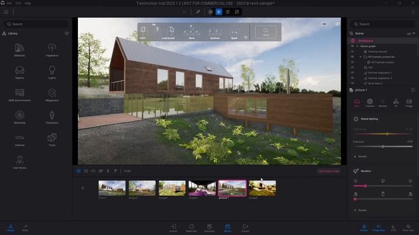Viewport: 419px width, 235px height.
Task: Open the Tools library category
Action: (x=52, y=140)
